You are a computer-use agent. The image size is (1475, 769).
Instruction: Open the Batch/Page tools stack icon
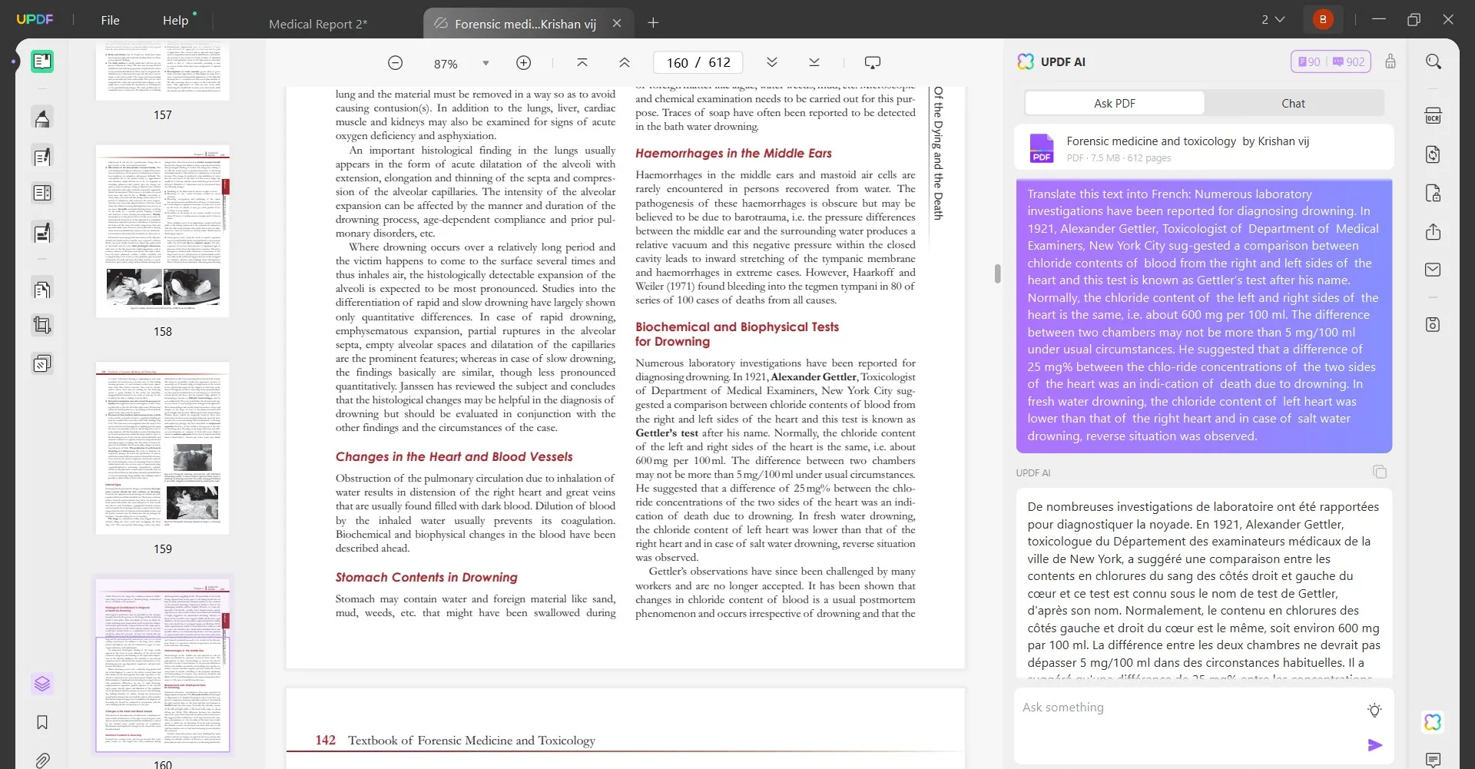click(x=42, y=363)
